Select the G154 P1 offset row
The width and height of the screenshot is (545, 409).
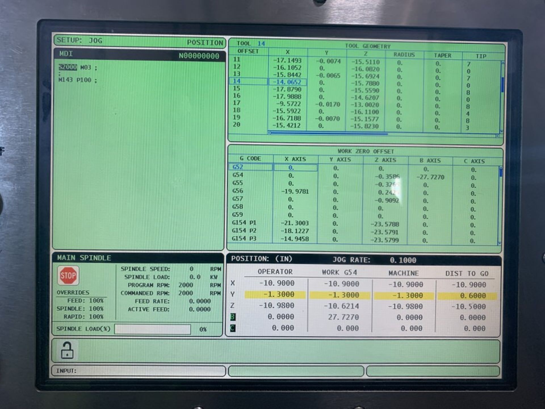(244, 223)
